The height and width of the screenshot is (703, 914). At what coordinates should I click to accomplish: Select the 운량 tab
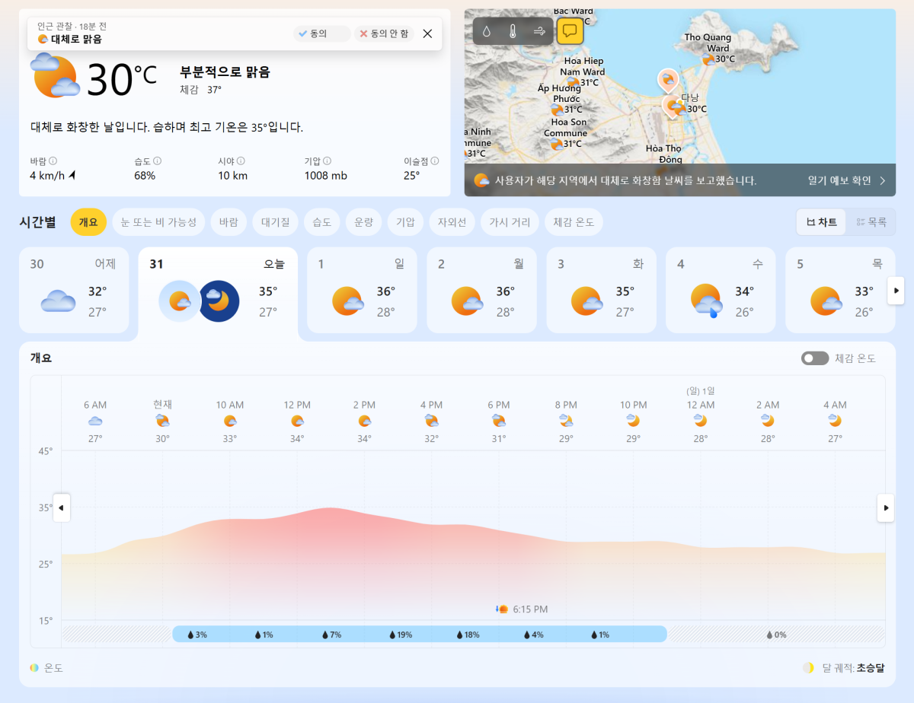pos(363,222)
